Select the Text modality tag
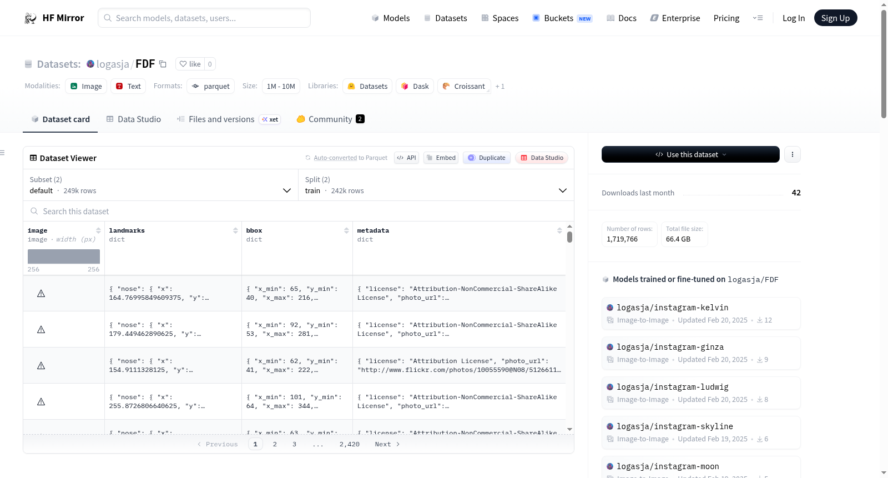The height and width of the screenshot is (478, 888). (128, 86)
